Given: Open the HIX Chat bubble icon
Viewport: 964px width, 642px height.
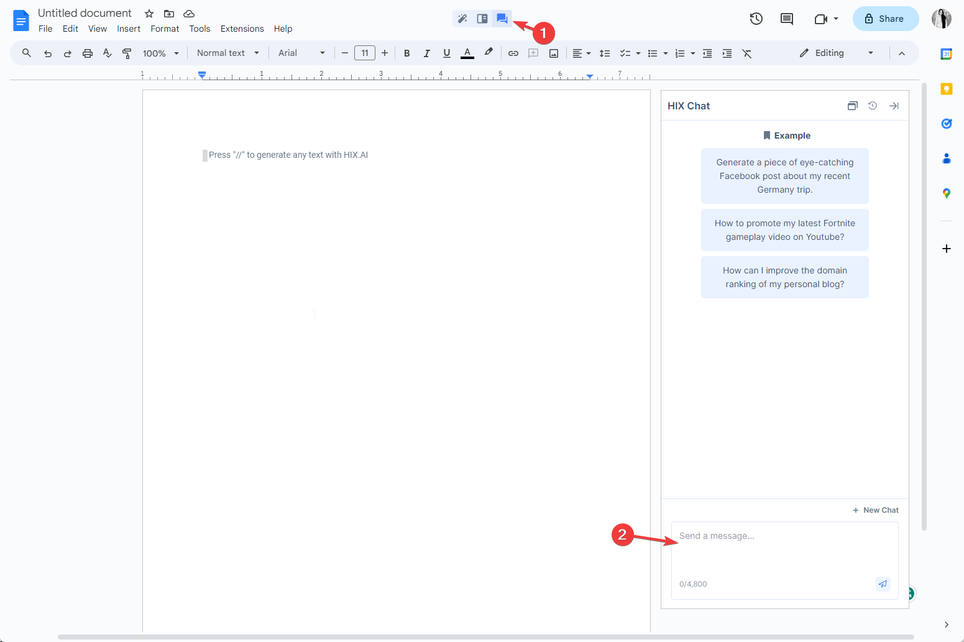Looking at the screenshot, I should [502, 19].
